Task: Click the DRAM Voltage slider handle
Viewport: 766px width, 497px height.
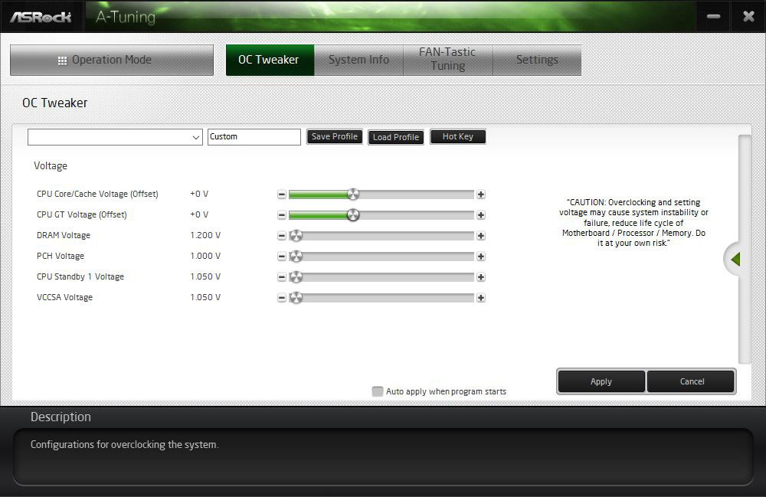Action: coord(296,236)
